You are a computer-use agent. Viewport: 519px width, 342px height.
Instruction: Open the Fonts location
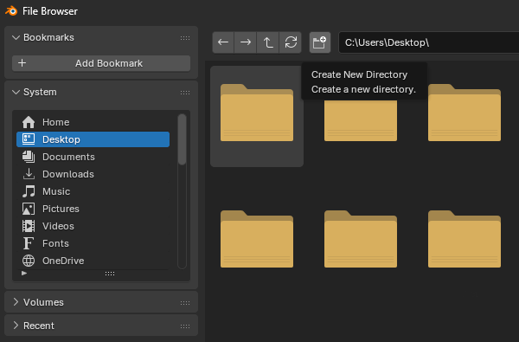tap(93, 243)
